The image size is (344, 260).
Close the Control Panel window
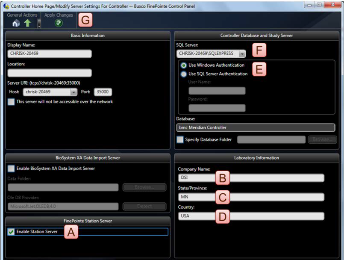tap(333, 5)
